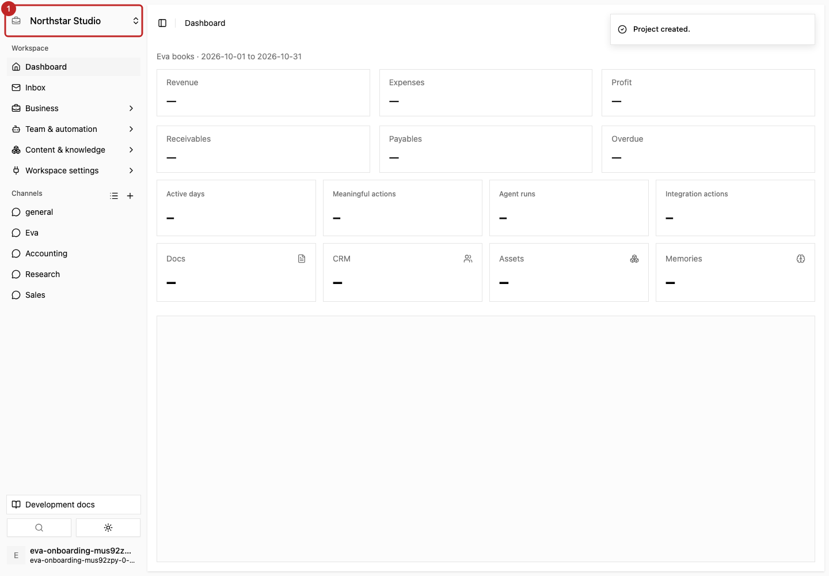The image size is (829, 576).
Task: Open Team & automation section
Action: point(74,129)
